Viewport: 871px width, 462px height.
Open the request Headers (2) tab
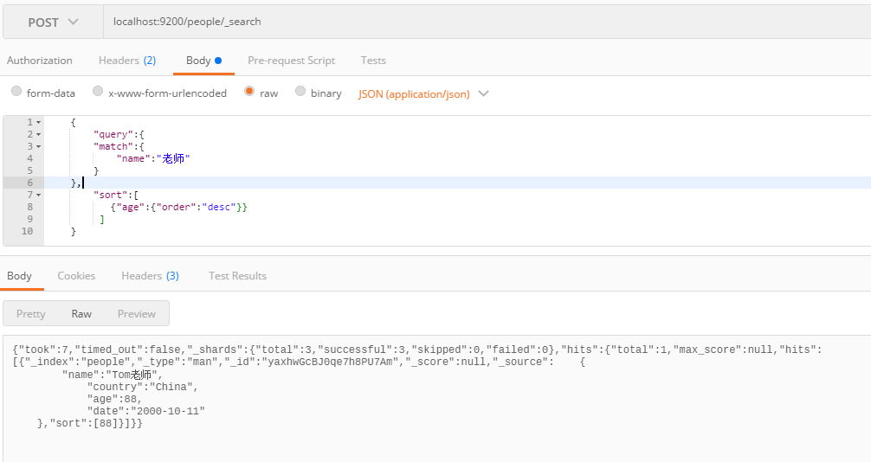click(x=127, y=61)
